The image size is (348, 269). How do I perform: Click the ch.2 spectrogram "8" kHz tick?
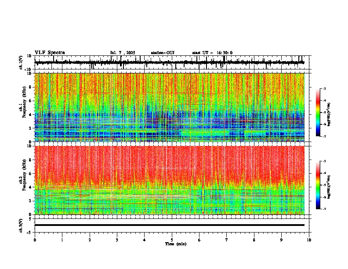coord(31,160)
